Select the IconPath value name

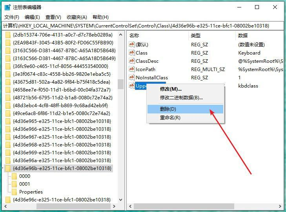tap(146, 69)
